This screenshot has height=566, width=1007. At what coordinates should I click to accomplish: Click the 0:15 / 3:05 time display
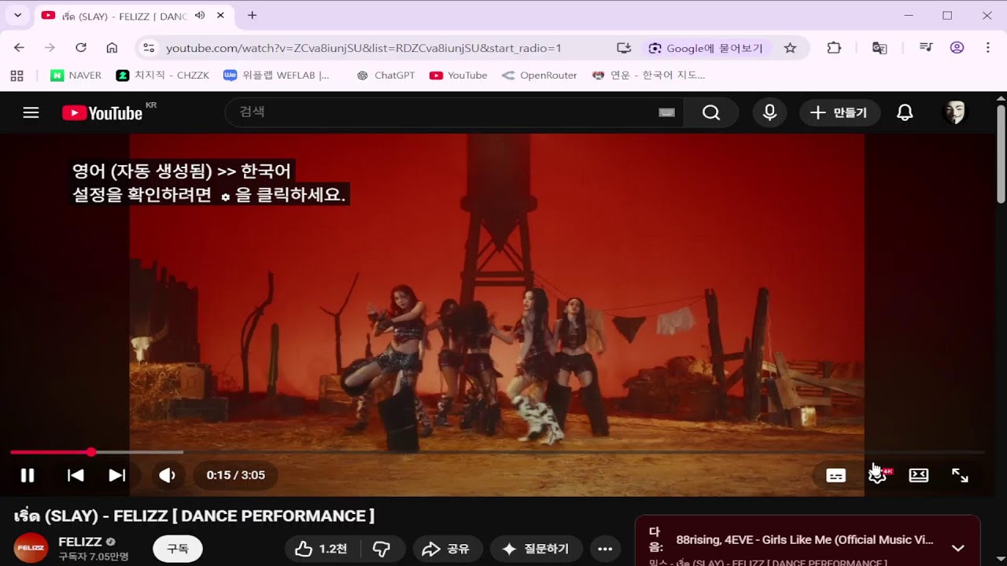[x=235, y=475]
